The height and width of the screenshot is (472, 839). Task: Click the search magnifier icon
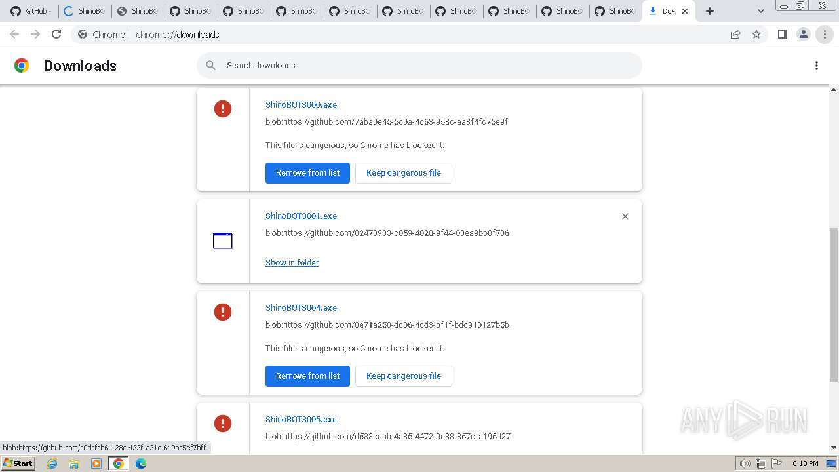[x=210, y=66]
